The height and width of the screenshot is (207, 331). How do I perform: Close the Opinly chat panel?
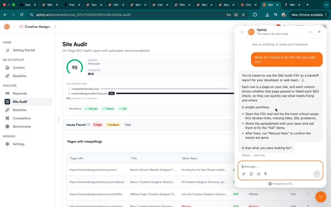pyautogui.click(x=319, y=32)
